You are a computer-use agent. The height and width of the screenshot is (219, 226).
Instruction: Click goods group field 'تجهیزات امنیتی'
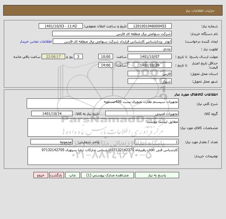(142, 113)
